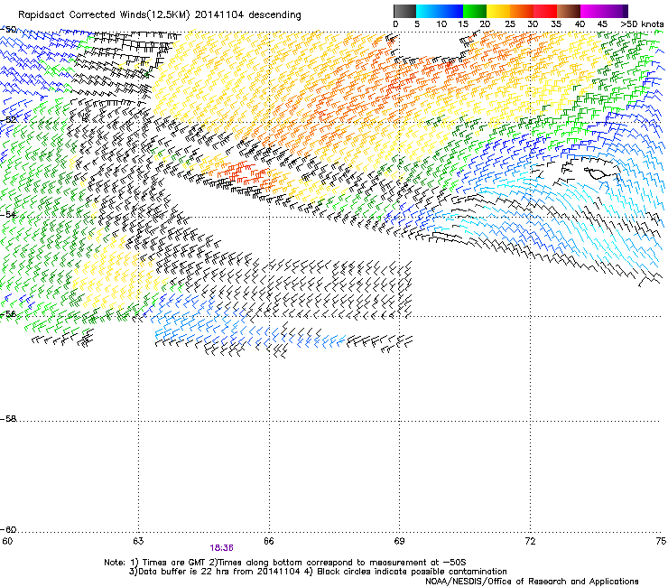This screenshot has width=668, height=587.
Task: Click the latitude label -60
Action: [x=8, y=529]
